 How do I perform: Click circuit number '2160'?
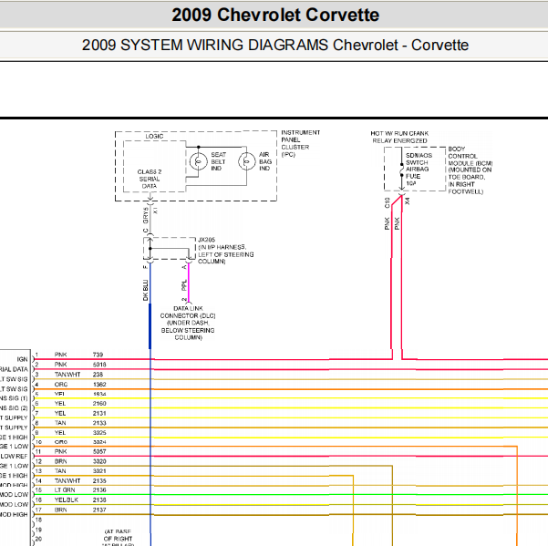(99, 403)
